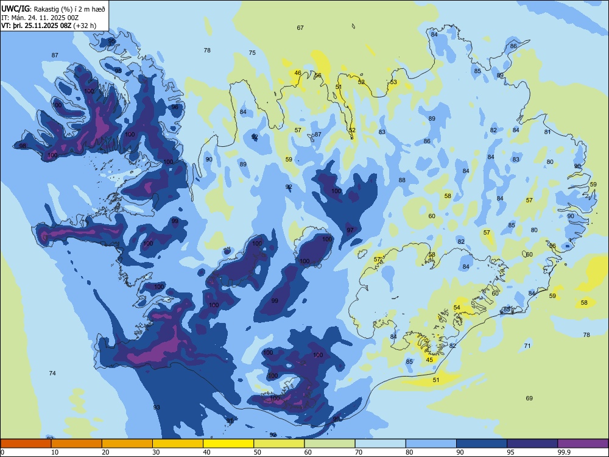Click the '91' humidity value on map

click(x=230, y=420)
